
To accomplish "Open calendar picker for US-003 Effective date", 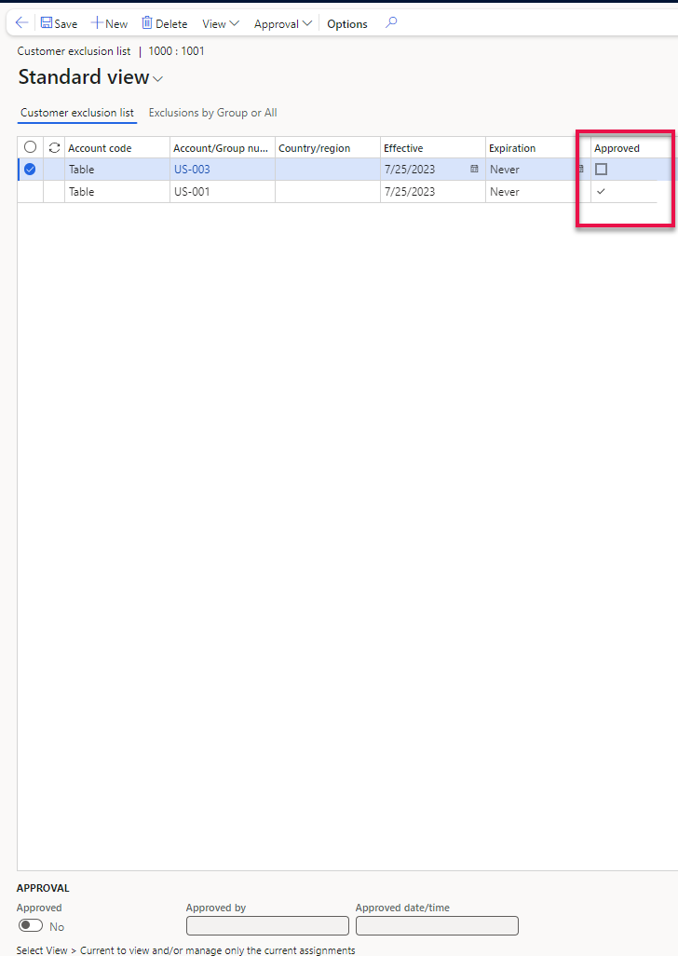I will [x=474, y=169].
